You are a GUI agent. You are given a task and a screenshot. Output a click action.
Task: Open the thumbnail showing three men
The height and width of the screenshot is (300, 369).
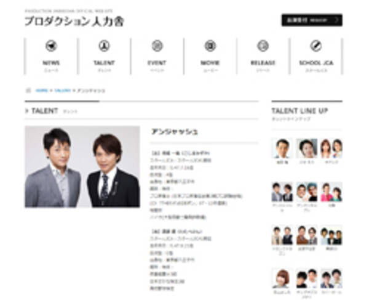[x=331, y=235]
